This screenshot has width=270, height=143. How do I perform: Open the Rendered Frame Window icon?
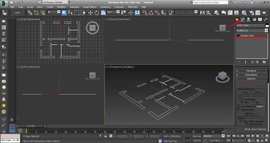tap(258, 13)
